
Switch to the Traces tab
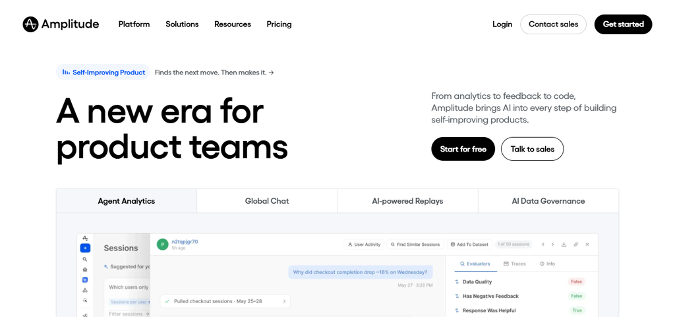pos(515,264)
